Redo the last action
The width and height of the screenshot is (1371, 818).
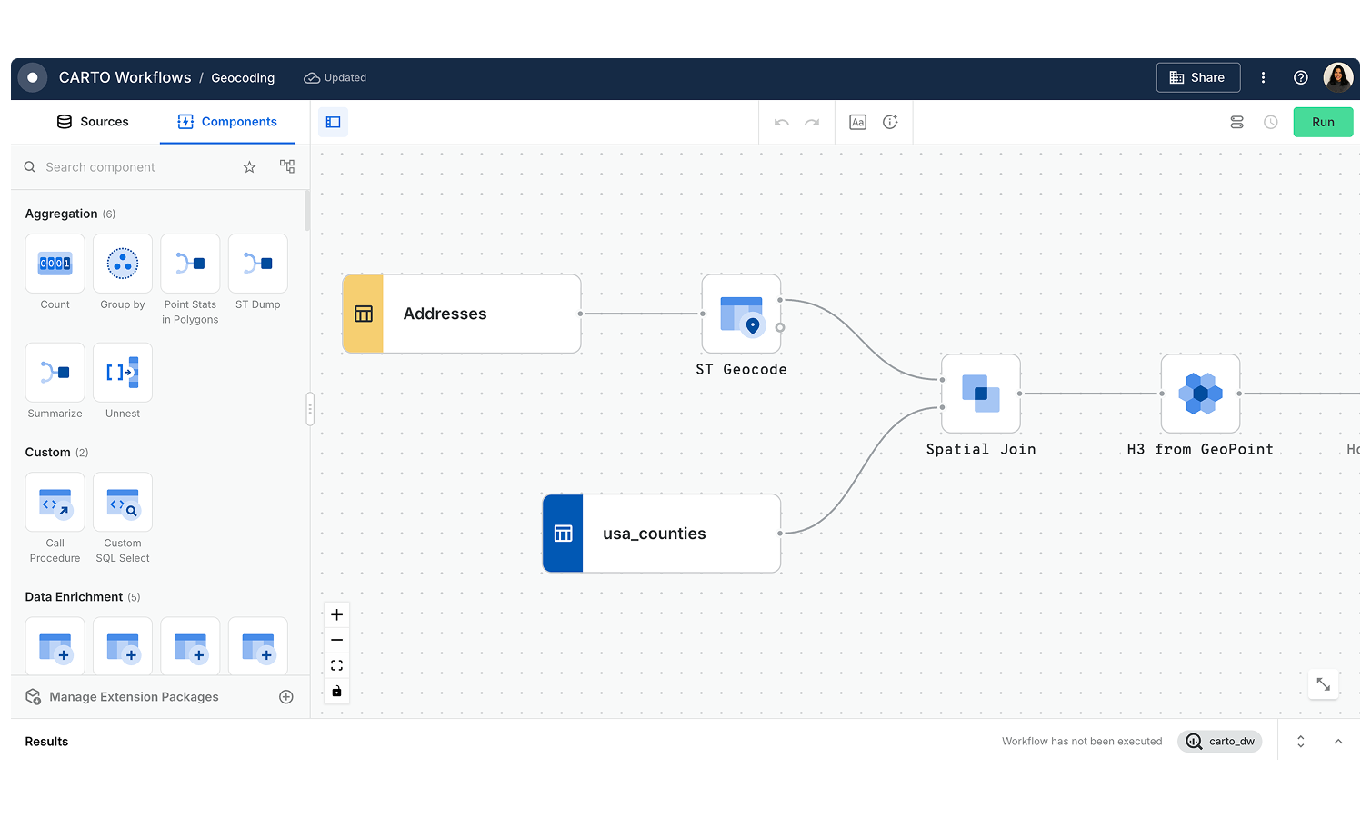click(x=812, y=122)
